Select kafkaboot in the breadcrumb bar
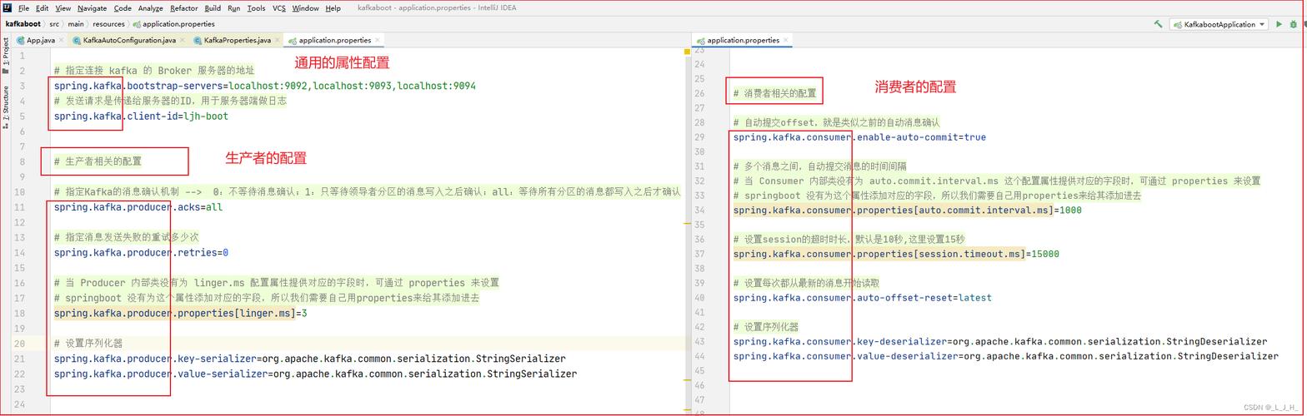1307x416 pixels. pyautogui.click(x=23, y=24)
